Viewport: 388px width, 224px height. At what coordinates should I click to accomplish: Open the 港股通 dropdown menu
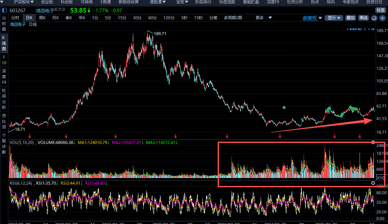(158, 2)
